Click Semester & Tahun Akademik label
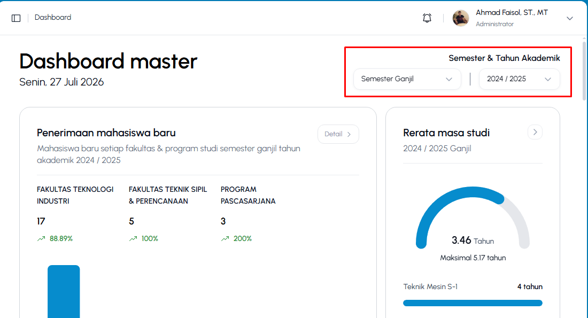This screenshot has height=318, width=588. (504, 58)
